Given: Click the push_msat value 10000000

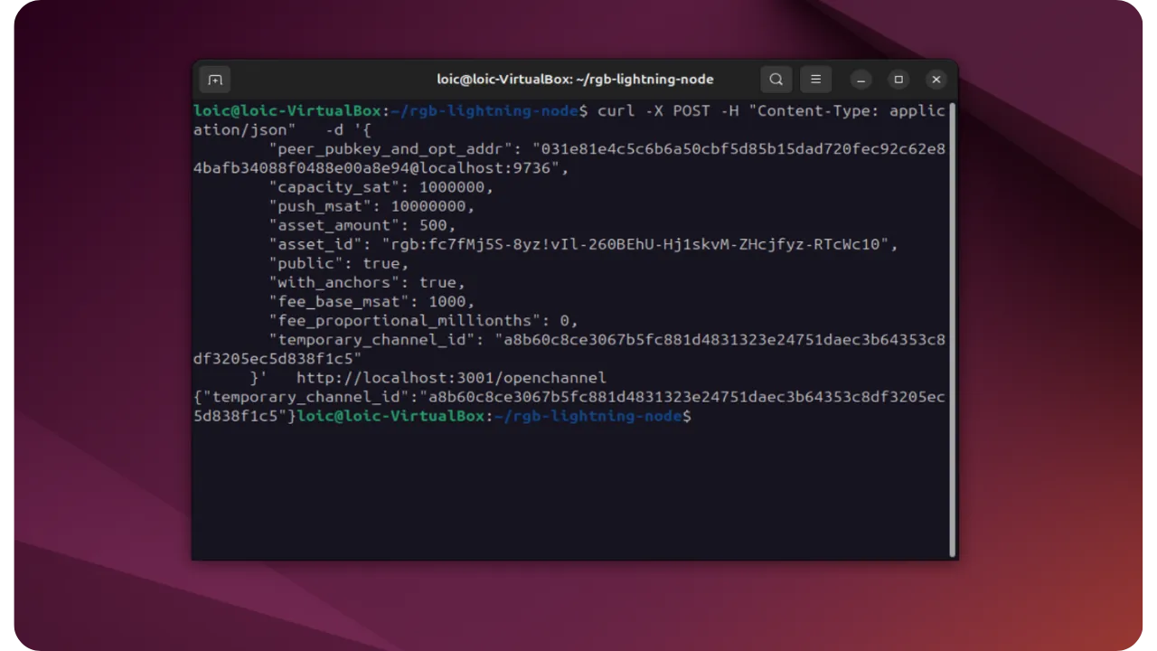Looking at the screenshot, I should point(433,207).
